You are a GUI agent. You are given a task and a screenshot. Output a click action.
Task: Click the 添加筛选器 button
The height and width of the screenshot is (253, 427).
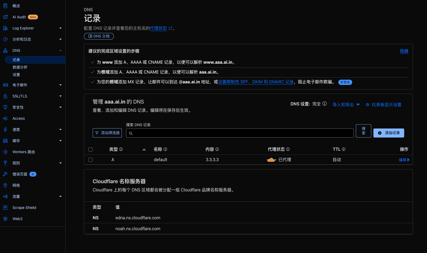click(107, 133)
